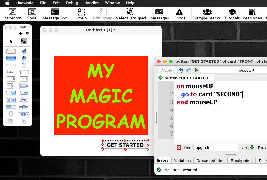The image size is (267, 180).
Task: Click the green run triangle in editor
Action: (x=196, y=70)
